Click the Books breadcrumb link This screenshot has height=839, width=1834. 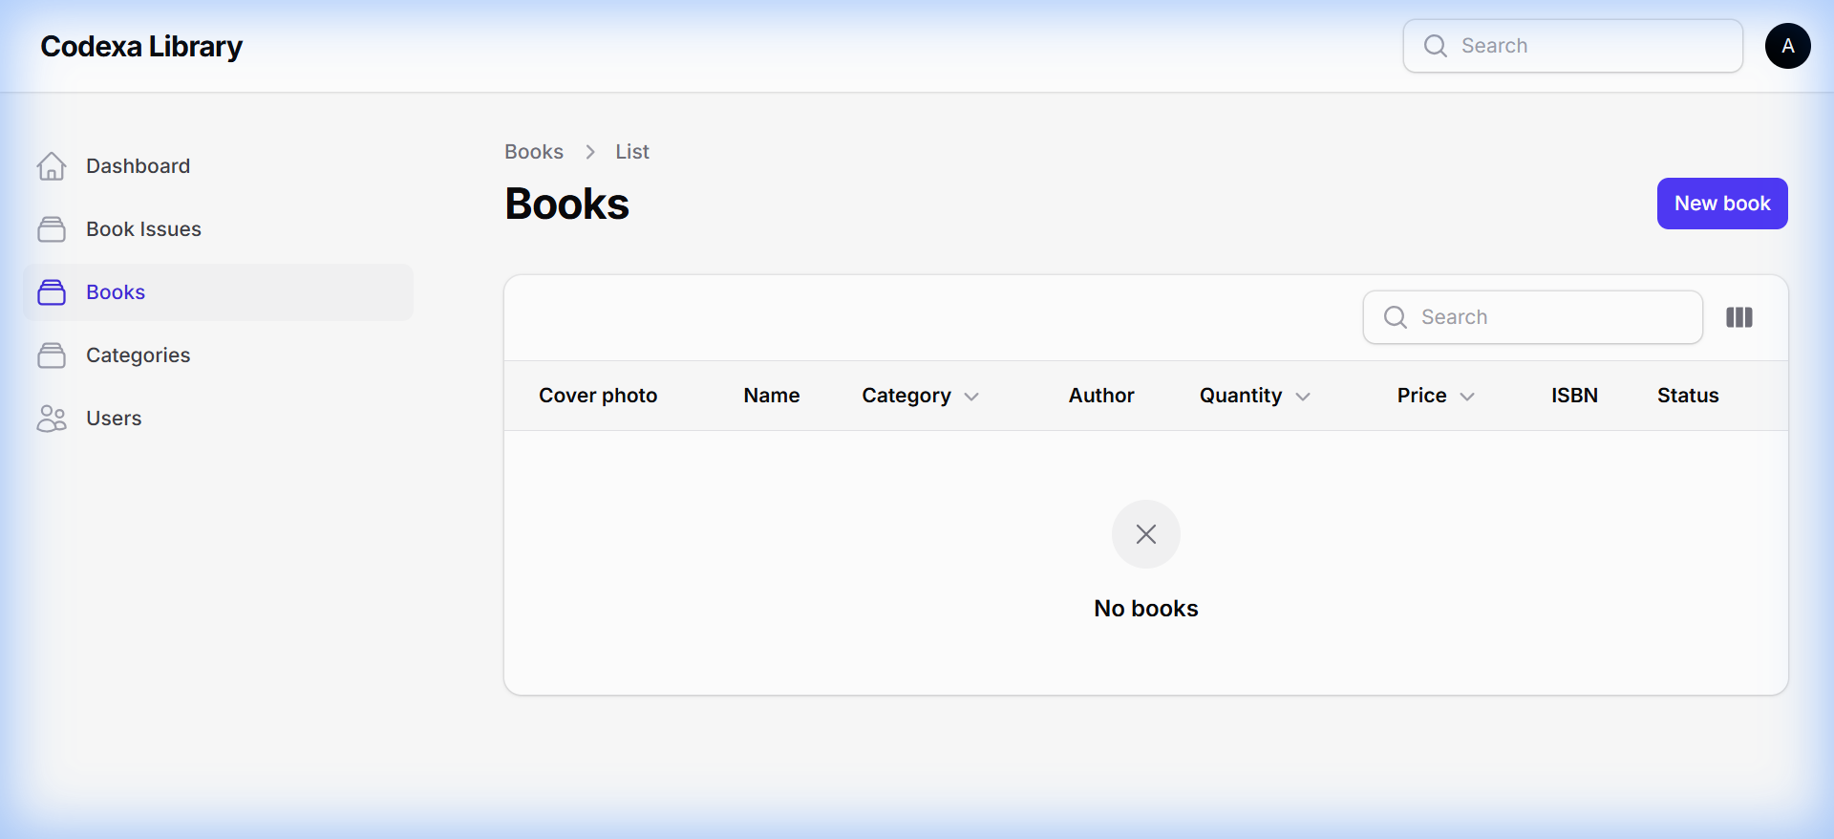(x=533, y=152)
